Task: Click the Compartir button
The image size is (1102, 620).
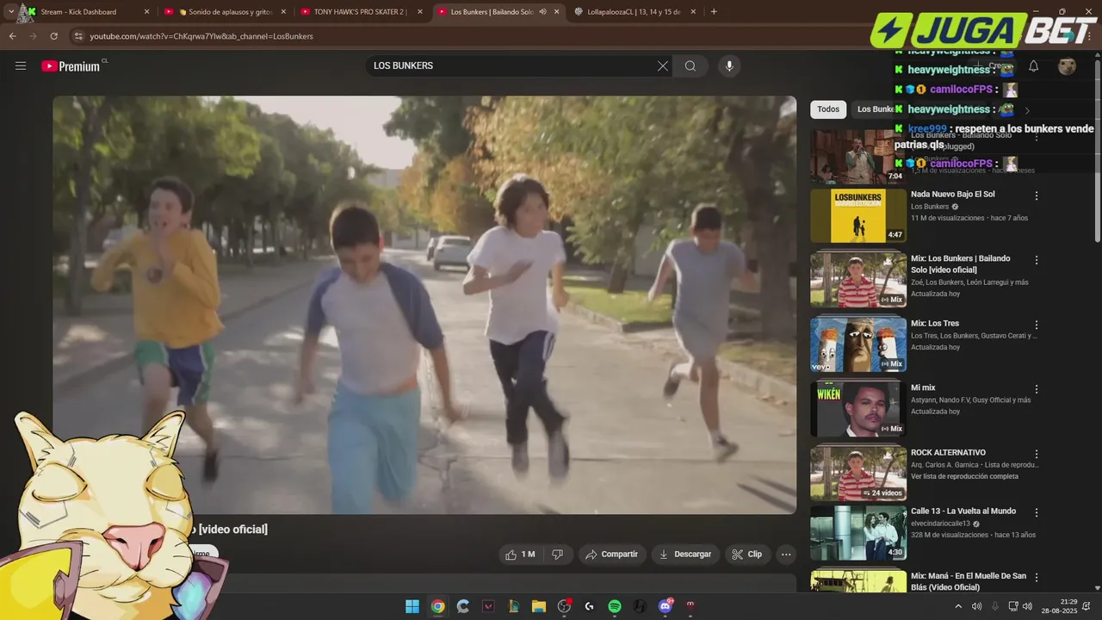Action: (x=612, y=555)
